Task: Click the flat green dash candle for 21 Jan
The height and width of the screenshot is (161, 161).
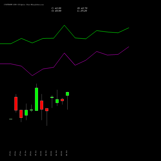Action: click(x=11, y=119)
